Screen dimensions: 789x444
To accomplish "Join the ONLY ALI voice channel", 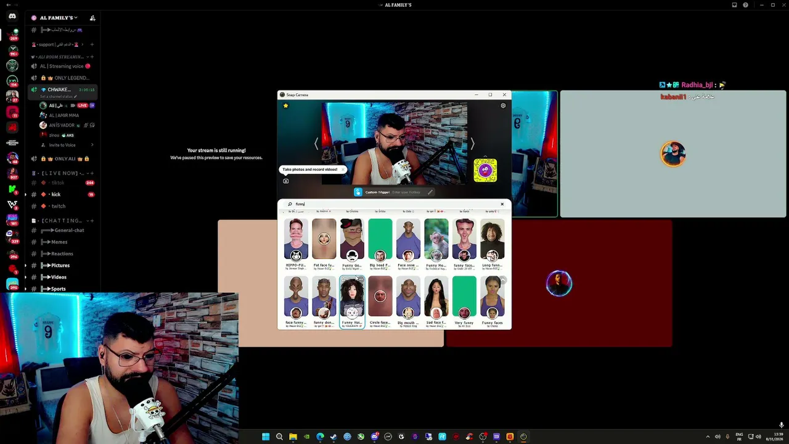I will click(63, 158).
